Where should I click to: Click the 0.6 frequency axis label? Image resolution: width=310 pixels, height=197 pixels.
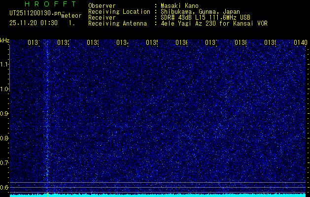(4, 187)
